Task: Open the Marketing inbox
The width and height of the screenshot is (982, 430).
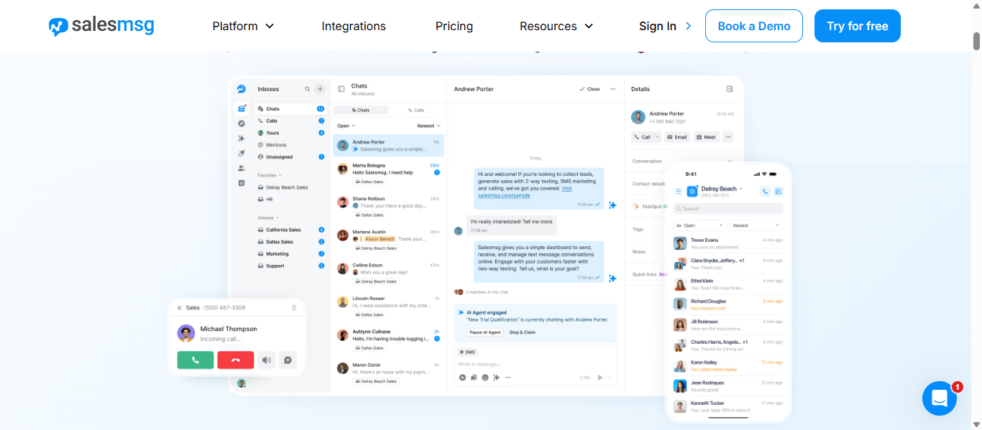Action: tap(290, 254)
